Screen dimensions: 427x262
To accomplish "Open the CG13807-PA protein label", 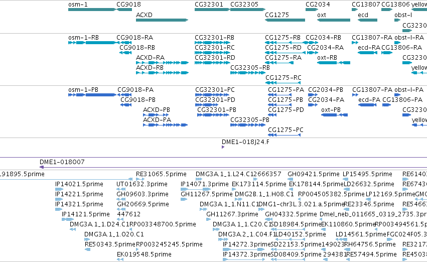I will click(x=372, y=90).
